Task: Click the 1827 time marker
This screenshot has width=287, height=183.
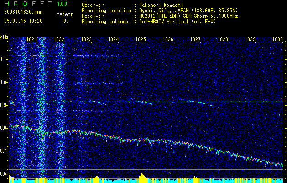Action: (x=195, y=39)
